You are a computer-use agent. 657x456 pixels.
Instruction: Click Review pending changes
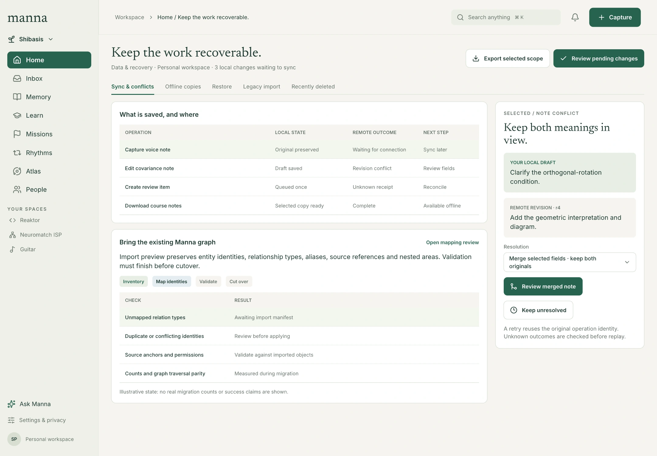point(599,58)
